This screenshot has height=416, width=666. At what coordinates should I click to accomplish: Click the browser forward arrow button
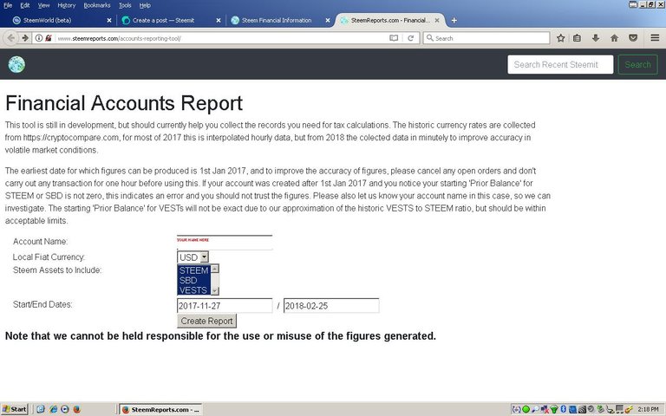click(25, 38)
